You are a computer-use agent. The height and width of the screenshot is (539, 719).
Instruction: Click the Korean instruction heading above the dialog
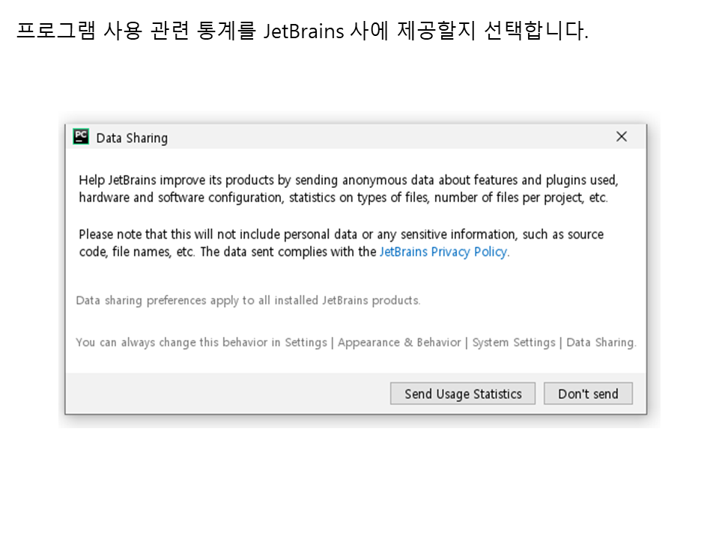302,32
